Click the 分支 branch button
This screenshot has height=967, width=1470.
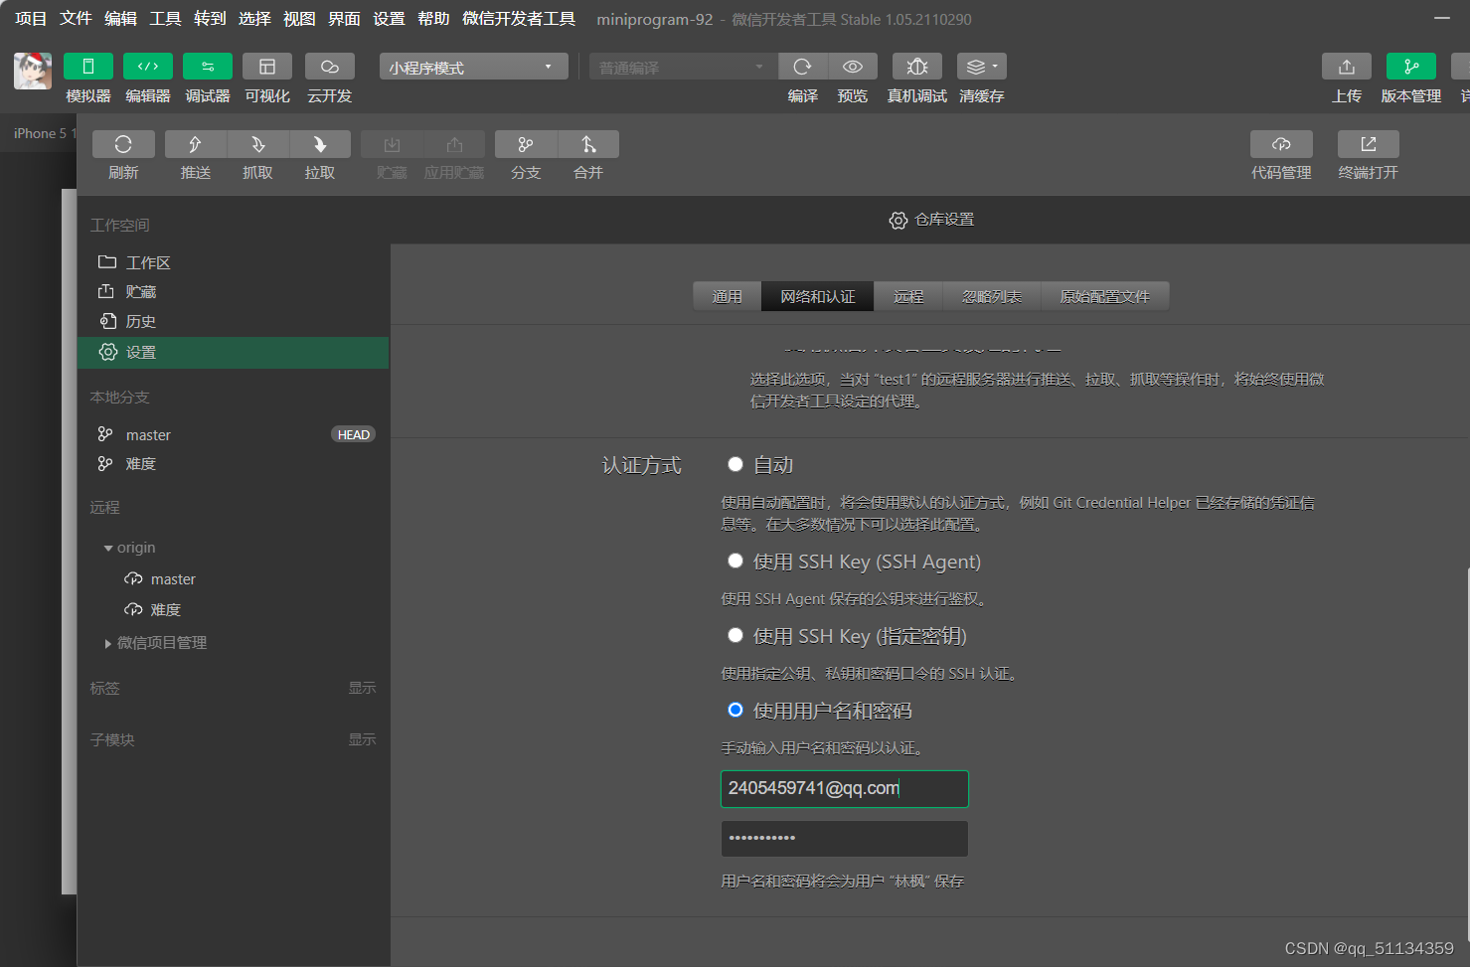[x=526, y=144]
